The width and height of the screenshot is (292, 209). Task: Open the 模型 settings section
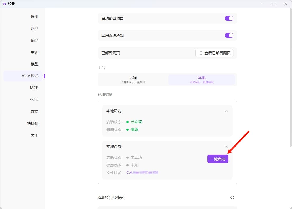point(34,64)
